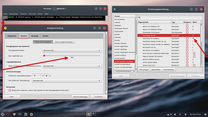Screen dimensions: 208x117
Task: Open Datei menu in Terminal
Action: (5, 14)
